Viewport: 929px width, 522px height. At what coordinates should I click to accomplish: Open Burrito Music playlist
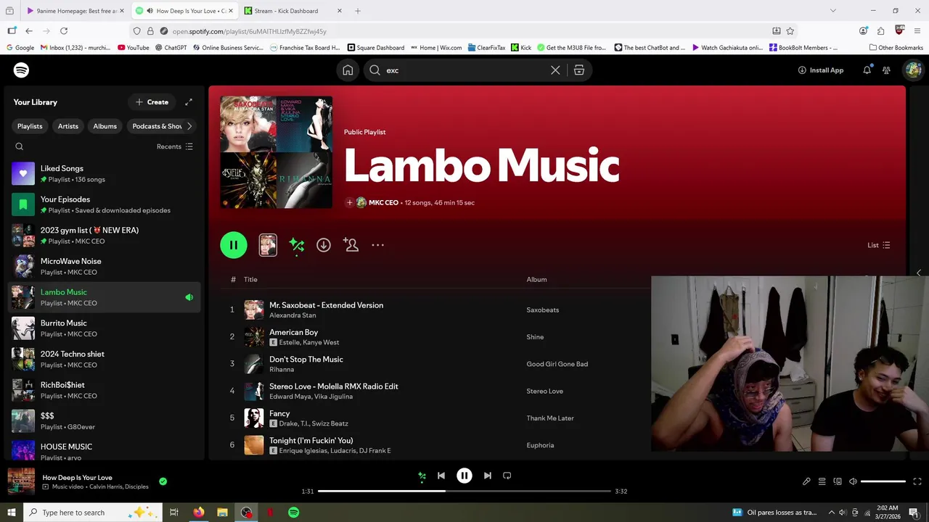tap(105, 328)
